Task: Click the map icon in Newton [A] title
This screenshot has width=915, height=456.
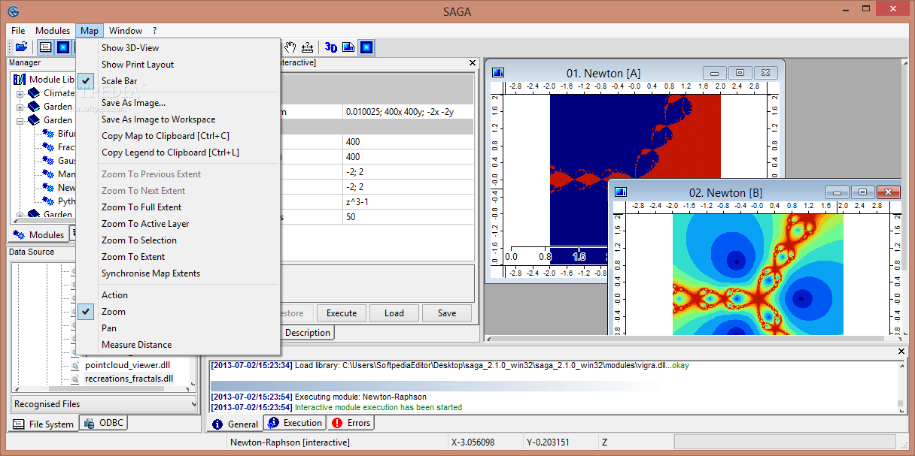Action: (497, 73)
